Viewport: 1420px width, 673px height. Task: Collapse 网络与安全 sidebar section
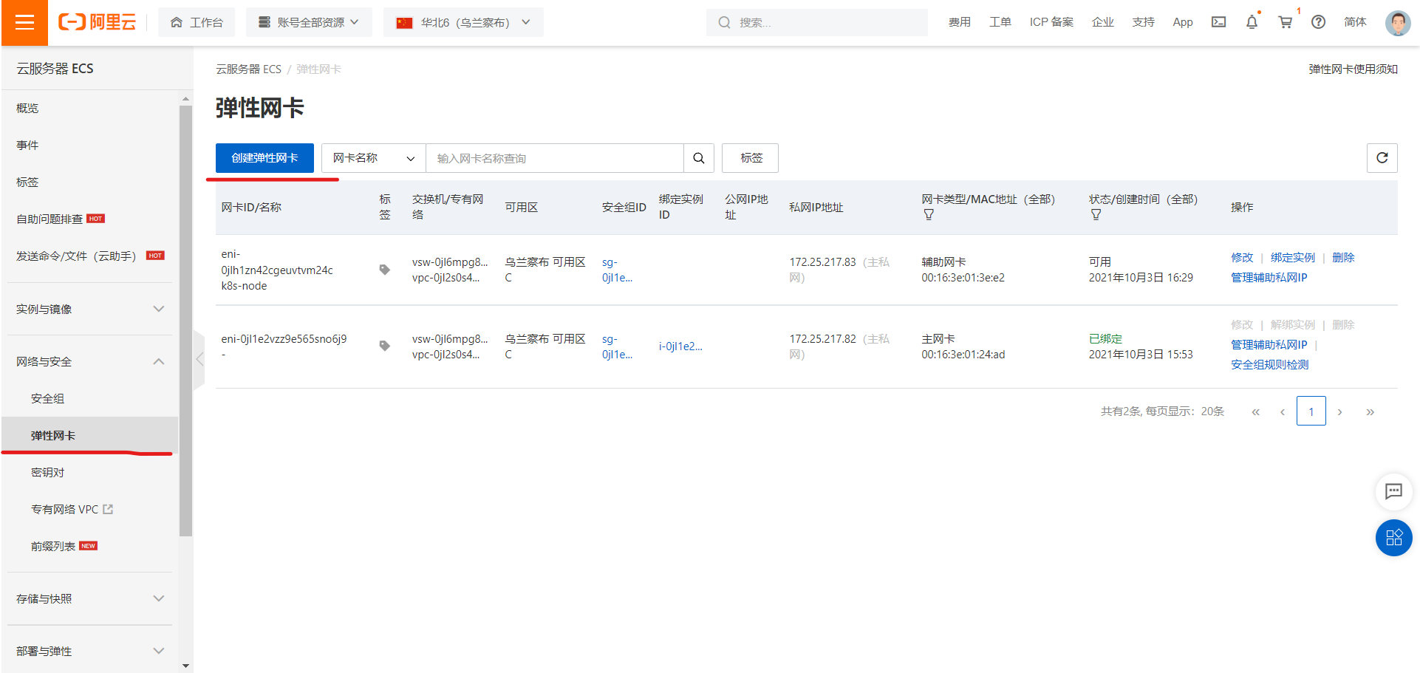(x=90, y=361)
